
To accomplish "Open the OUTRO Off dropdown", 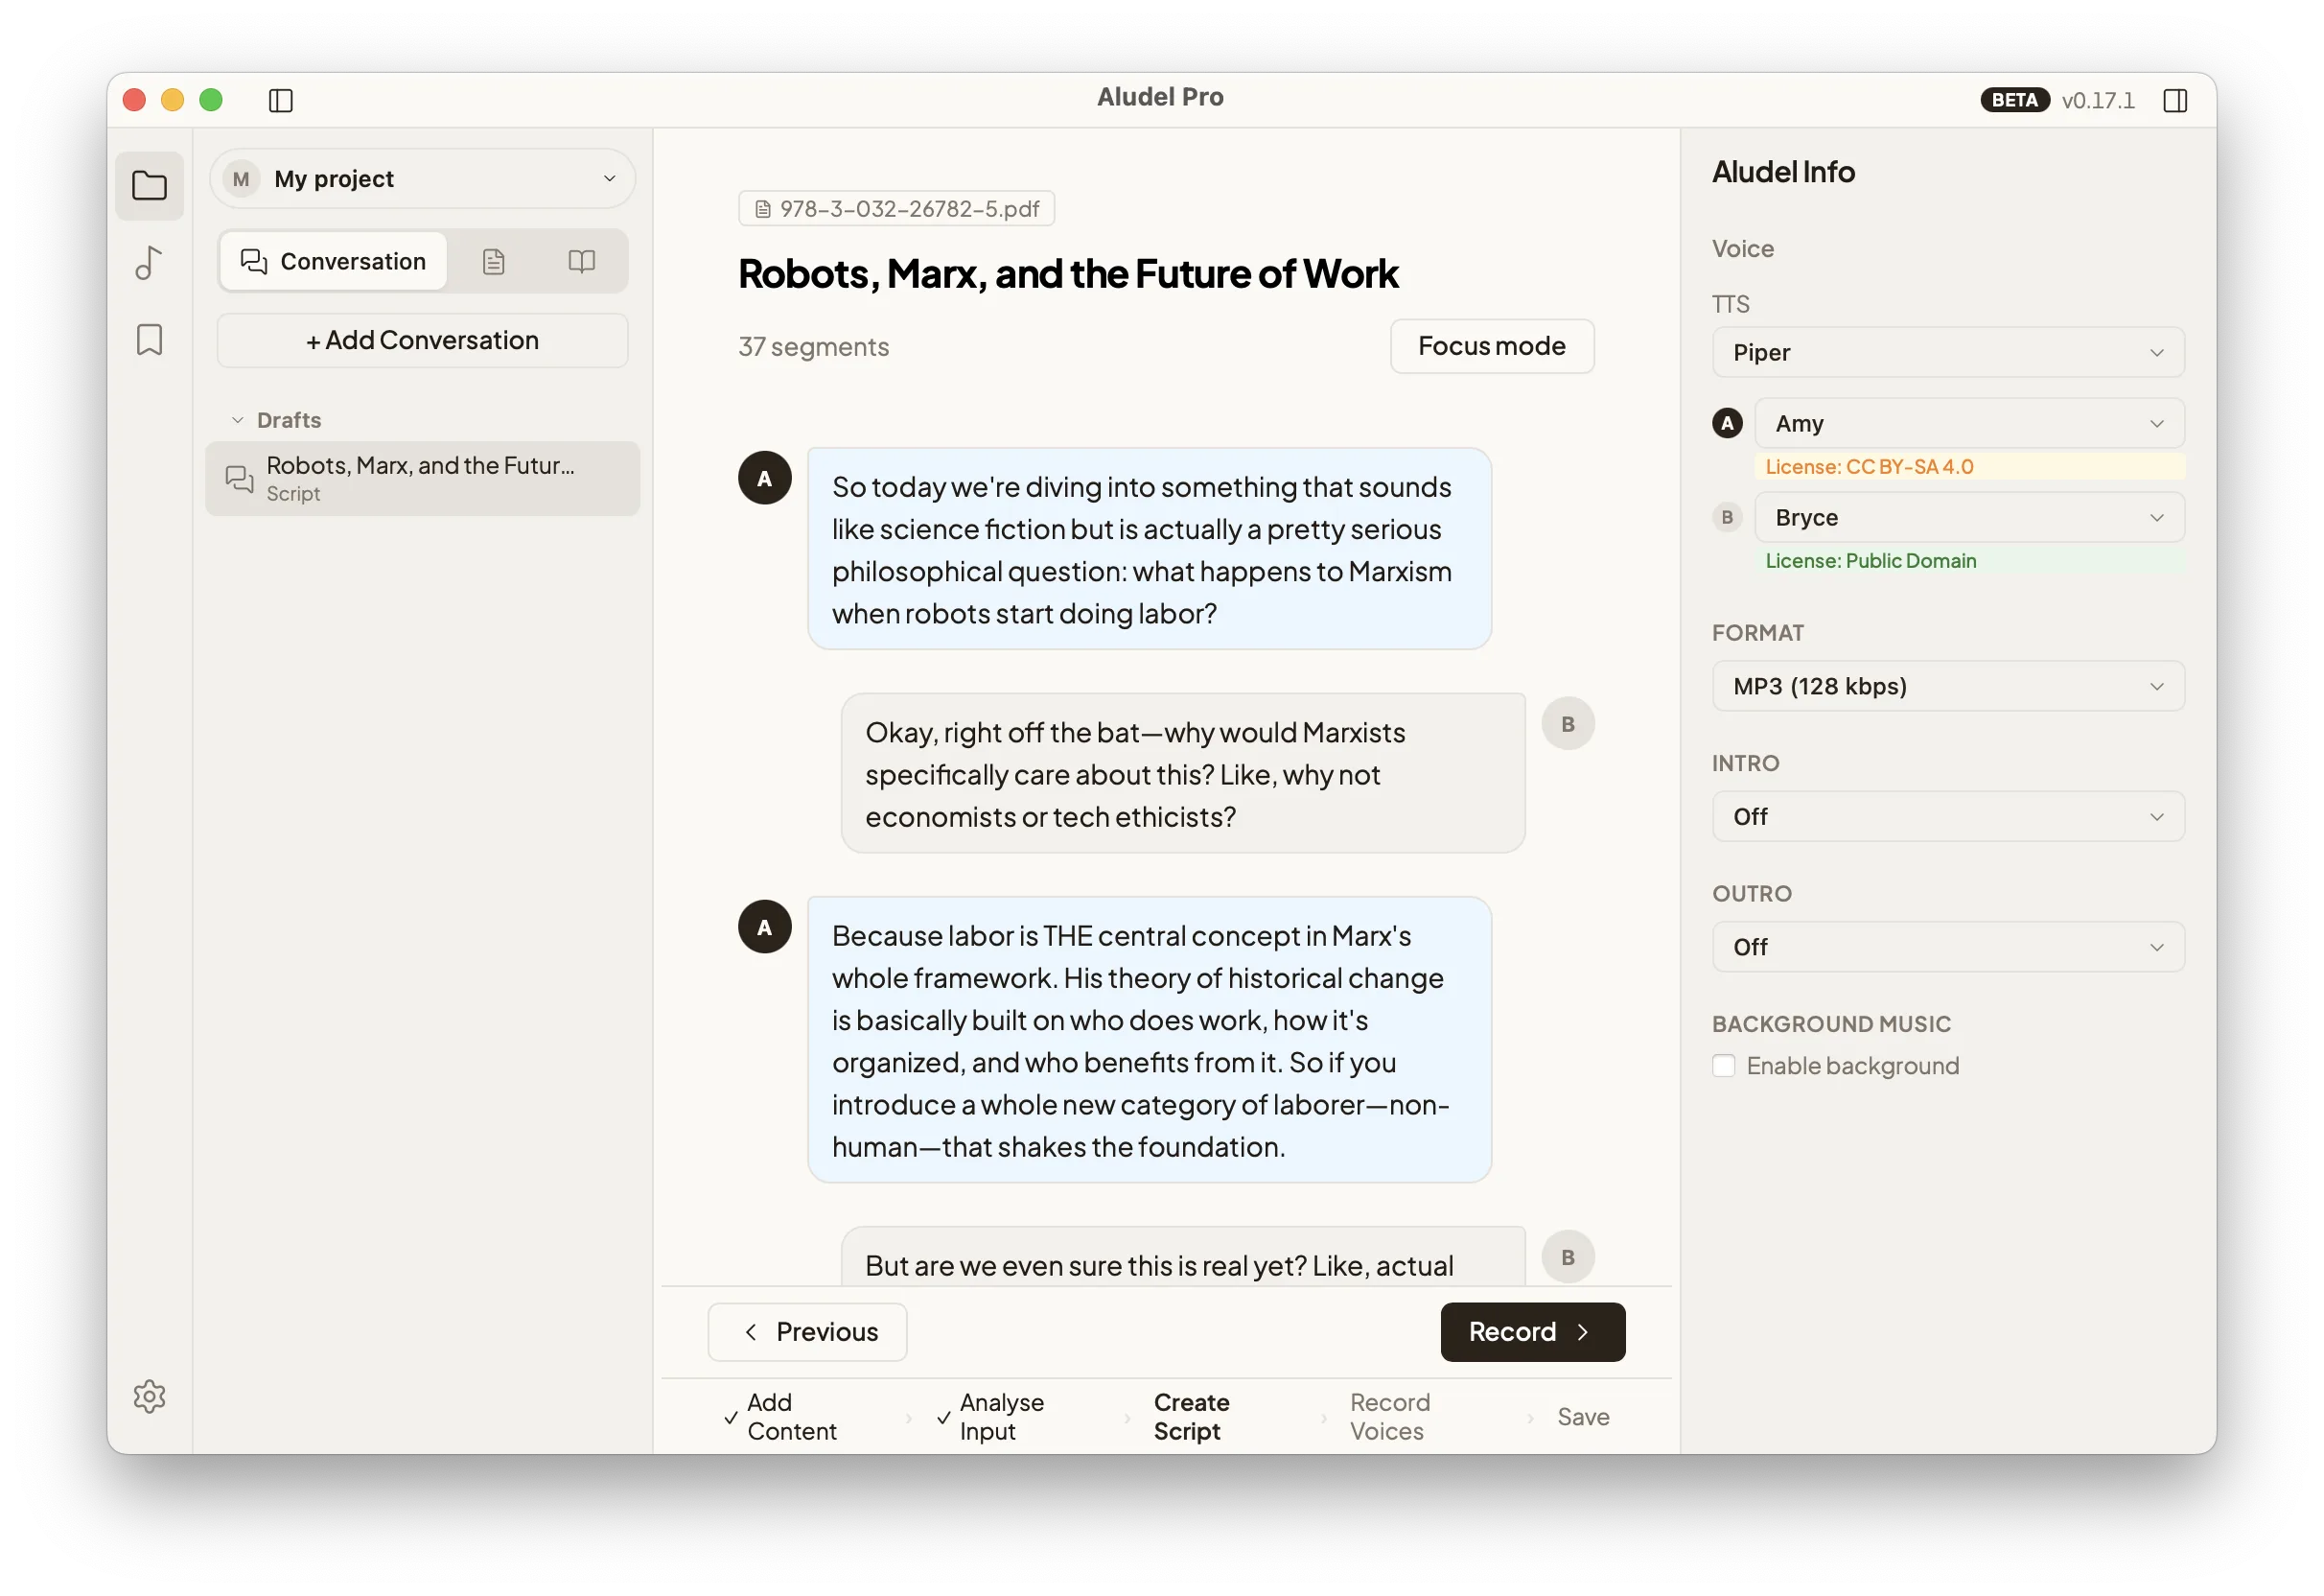I will (1947, 947).
